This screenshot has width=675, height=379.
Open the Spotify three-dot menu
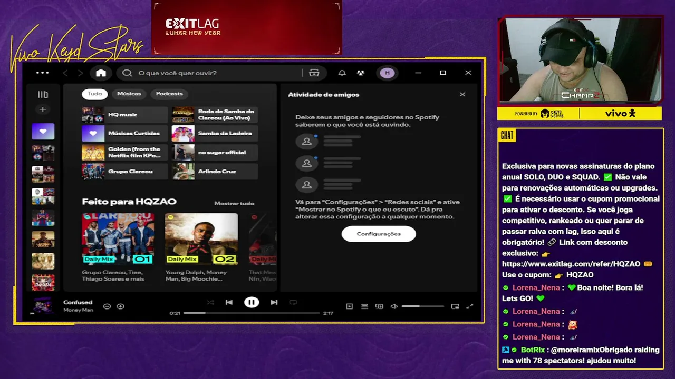pyautogui.click(x=42, y=73)
